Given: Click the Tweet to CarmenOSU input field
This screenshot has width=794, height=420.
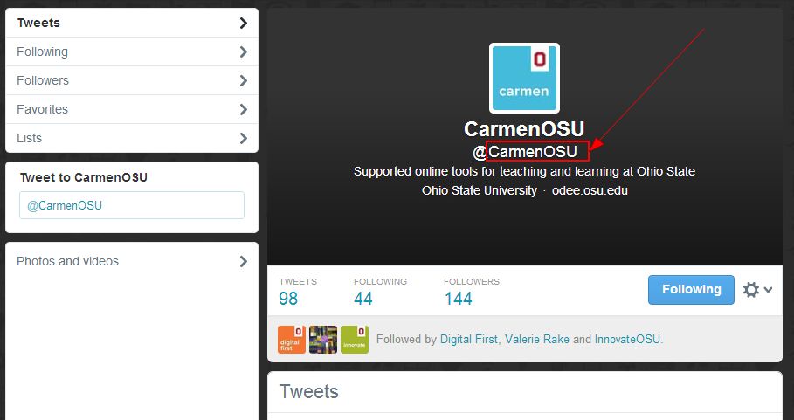Looking at the screenshot, I should [132, 206].
